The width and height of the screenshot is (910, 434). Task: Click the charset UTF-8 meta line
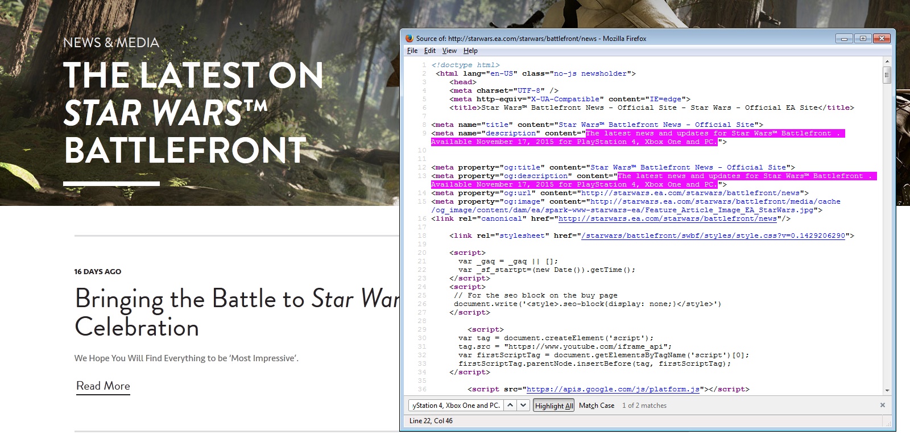(504, 90)
